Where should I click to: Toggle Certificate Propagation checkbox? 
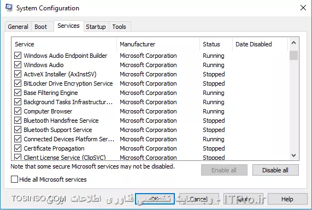pyautogui.click(x=17, y=148)
